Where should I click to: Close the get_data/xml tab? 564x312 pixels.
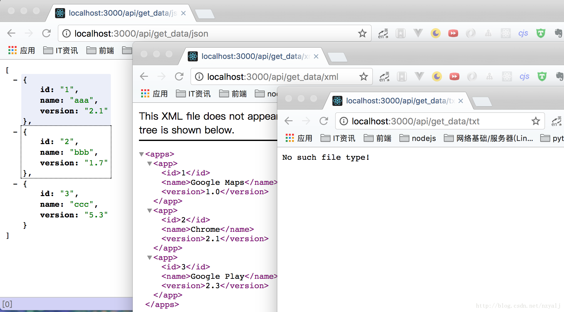coord(316,56)
